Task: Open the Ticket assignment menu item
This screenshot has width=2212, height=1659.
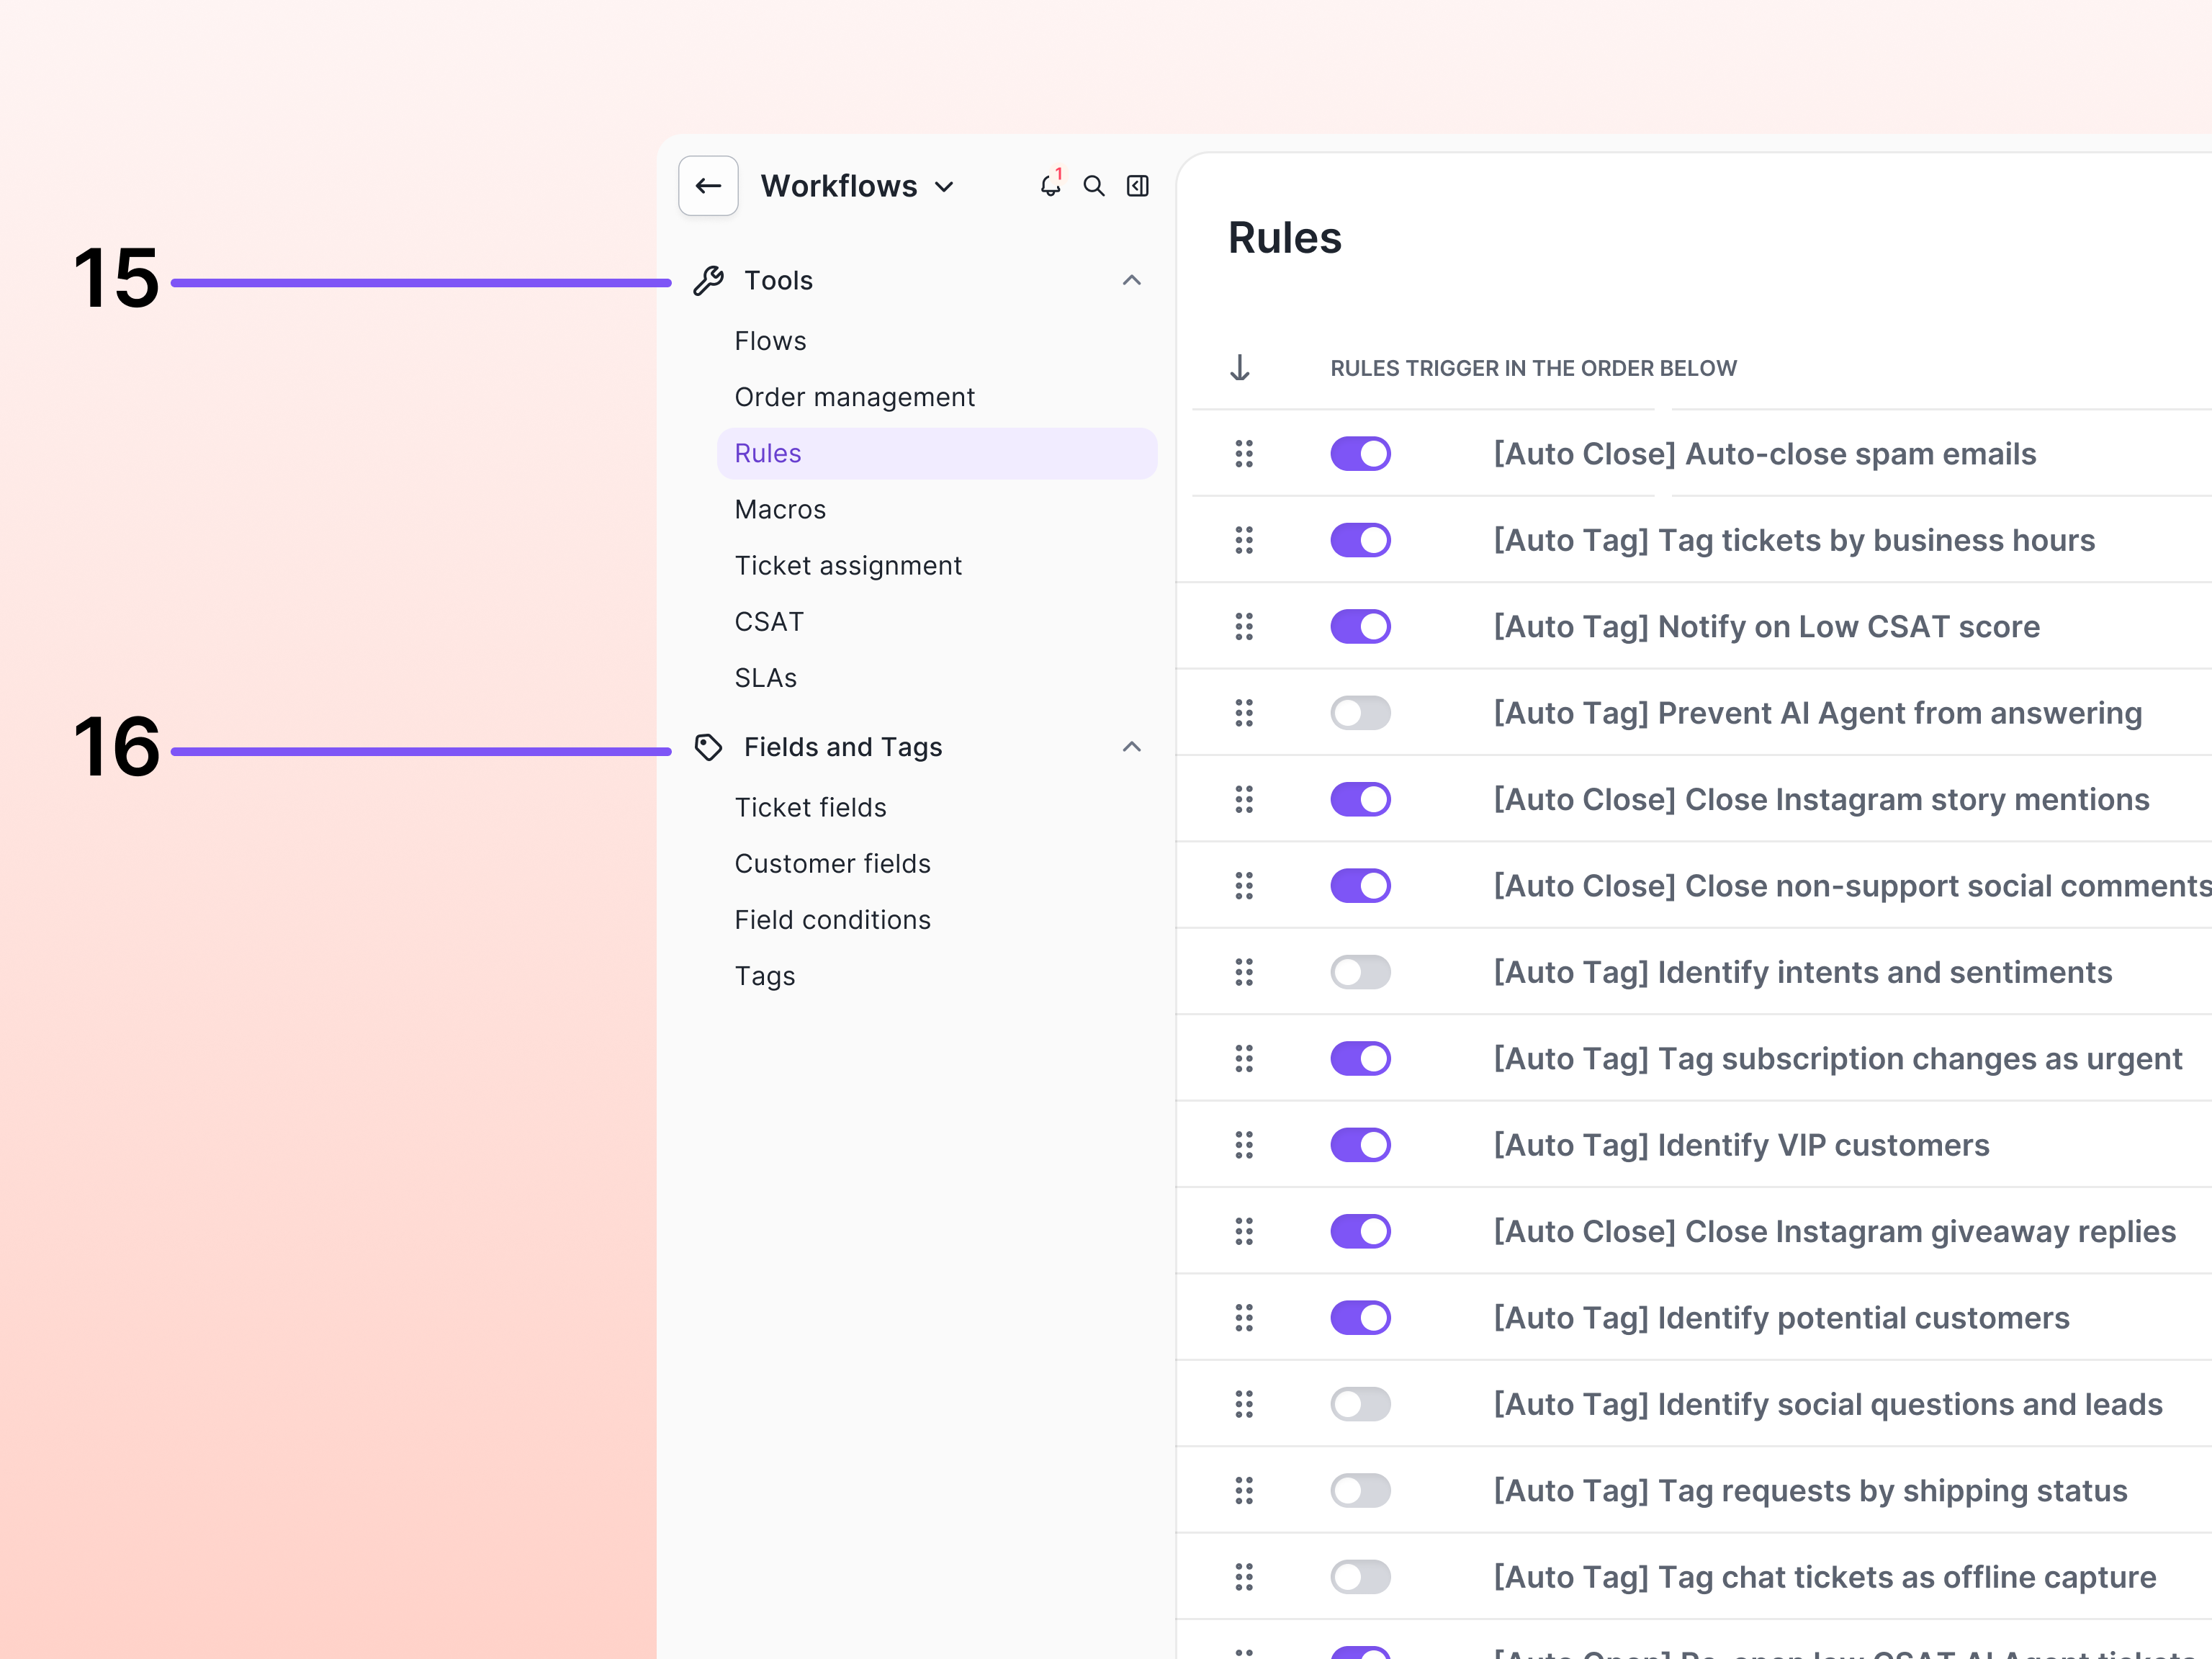Action: tap(848, 565)
